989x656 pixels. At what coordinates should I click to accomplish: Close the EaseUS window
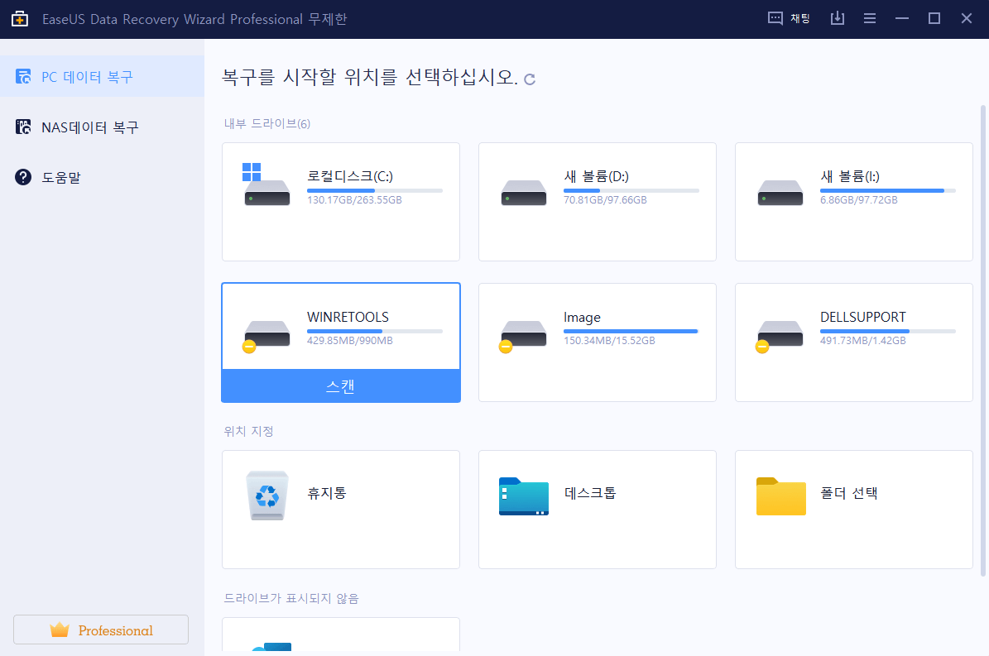click(x=967, y=18)
